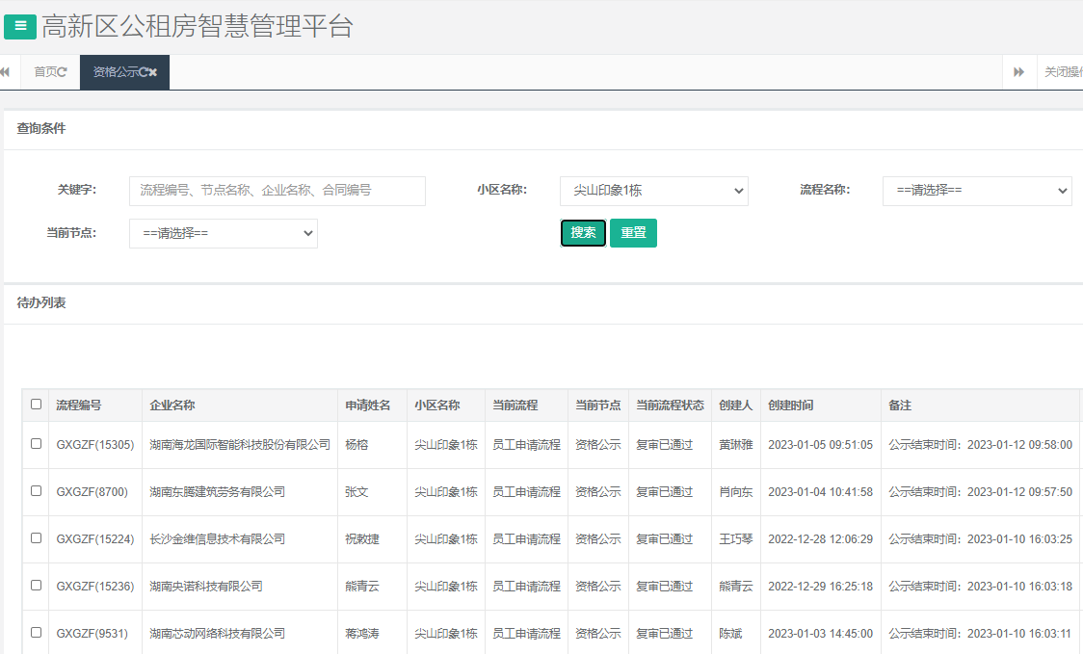The image size is (1083, 654).
Task: Open the 当前节点 dropdown
Action: tap(224, 233)
